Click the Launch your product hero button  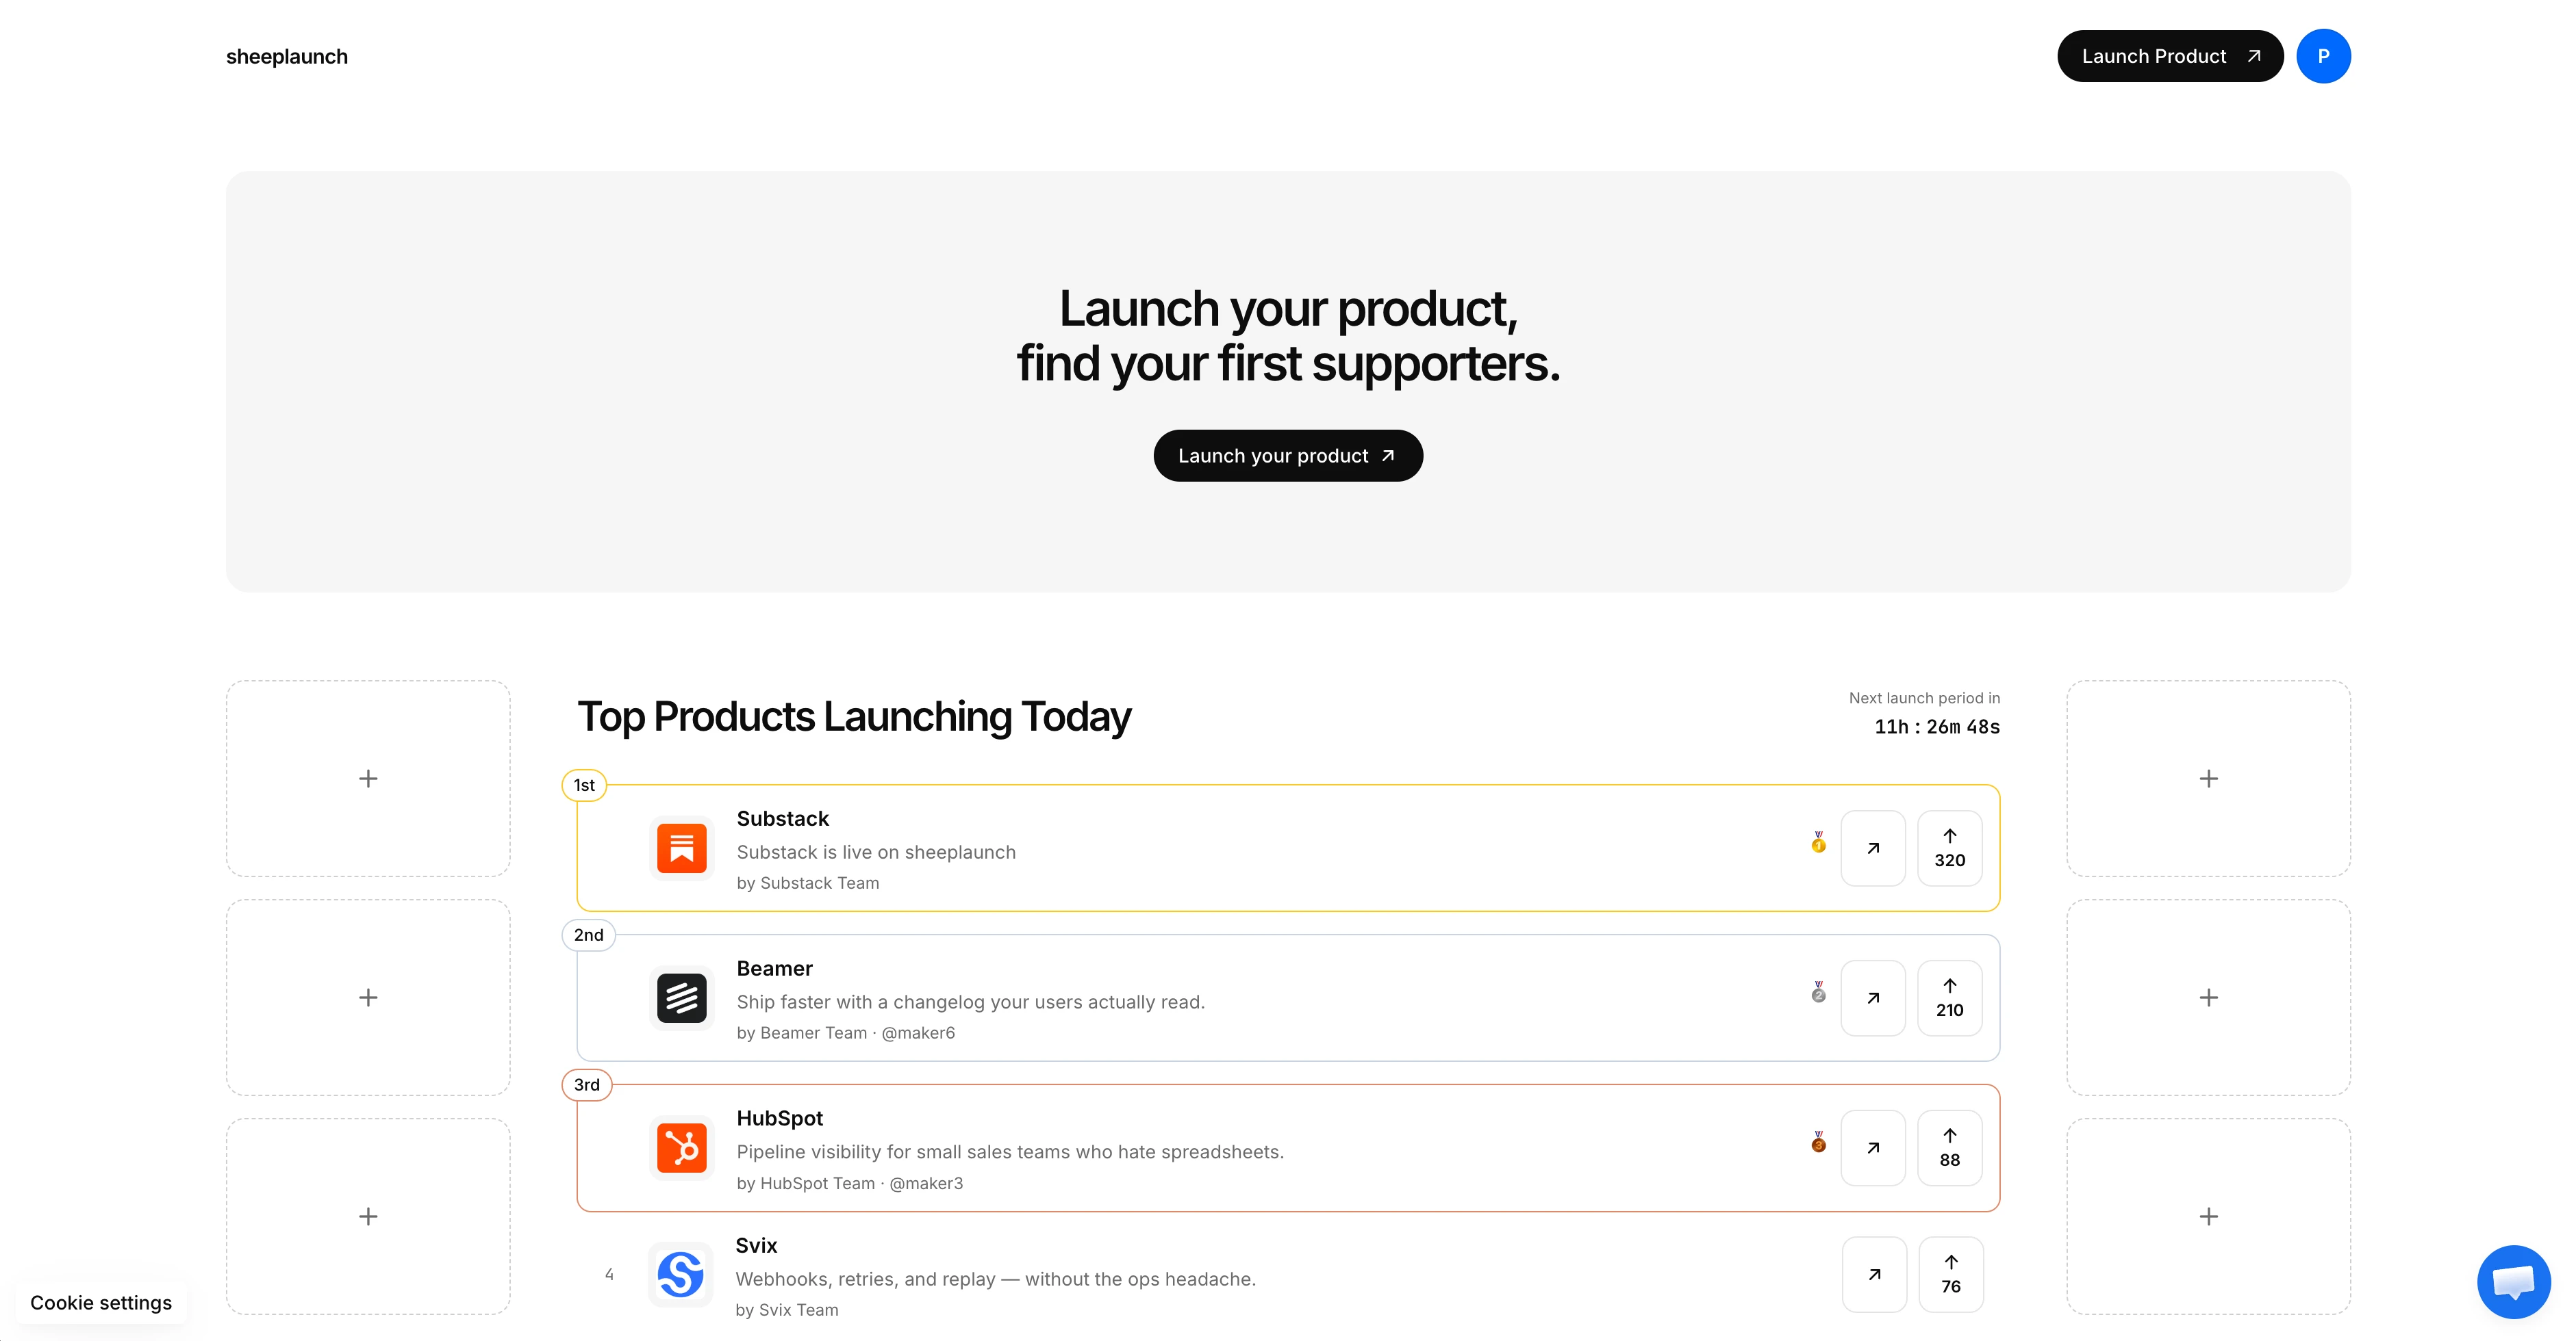click(x=1288, y=456)
